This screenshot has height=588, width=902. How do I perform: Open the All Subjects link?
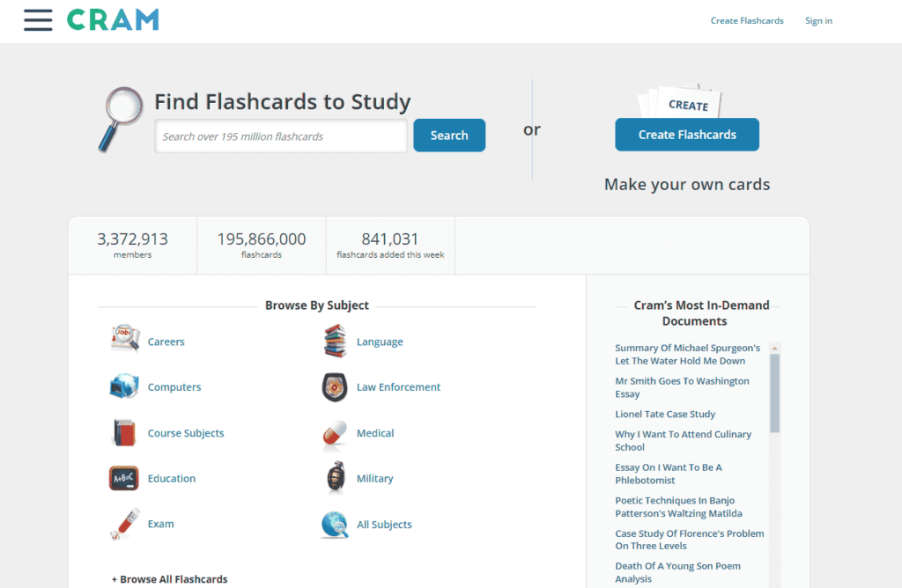point(384,525)
